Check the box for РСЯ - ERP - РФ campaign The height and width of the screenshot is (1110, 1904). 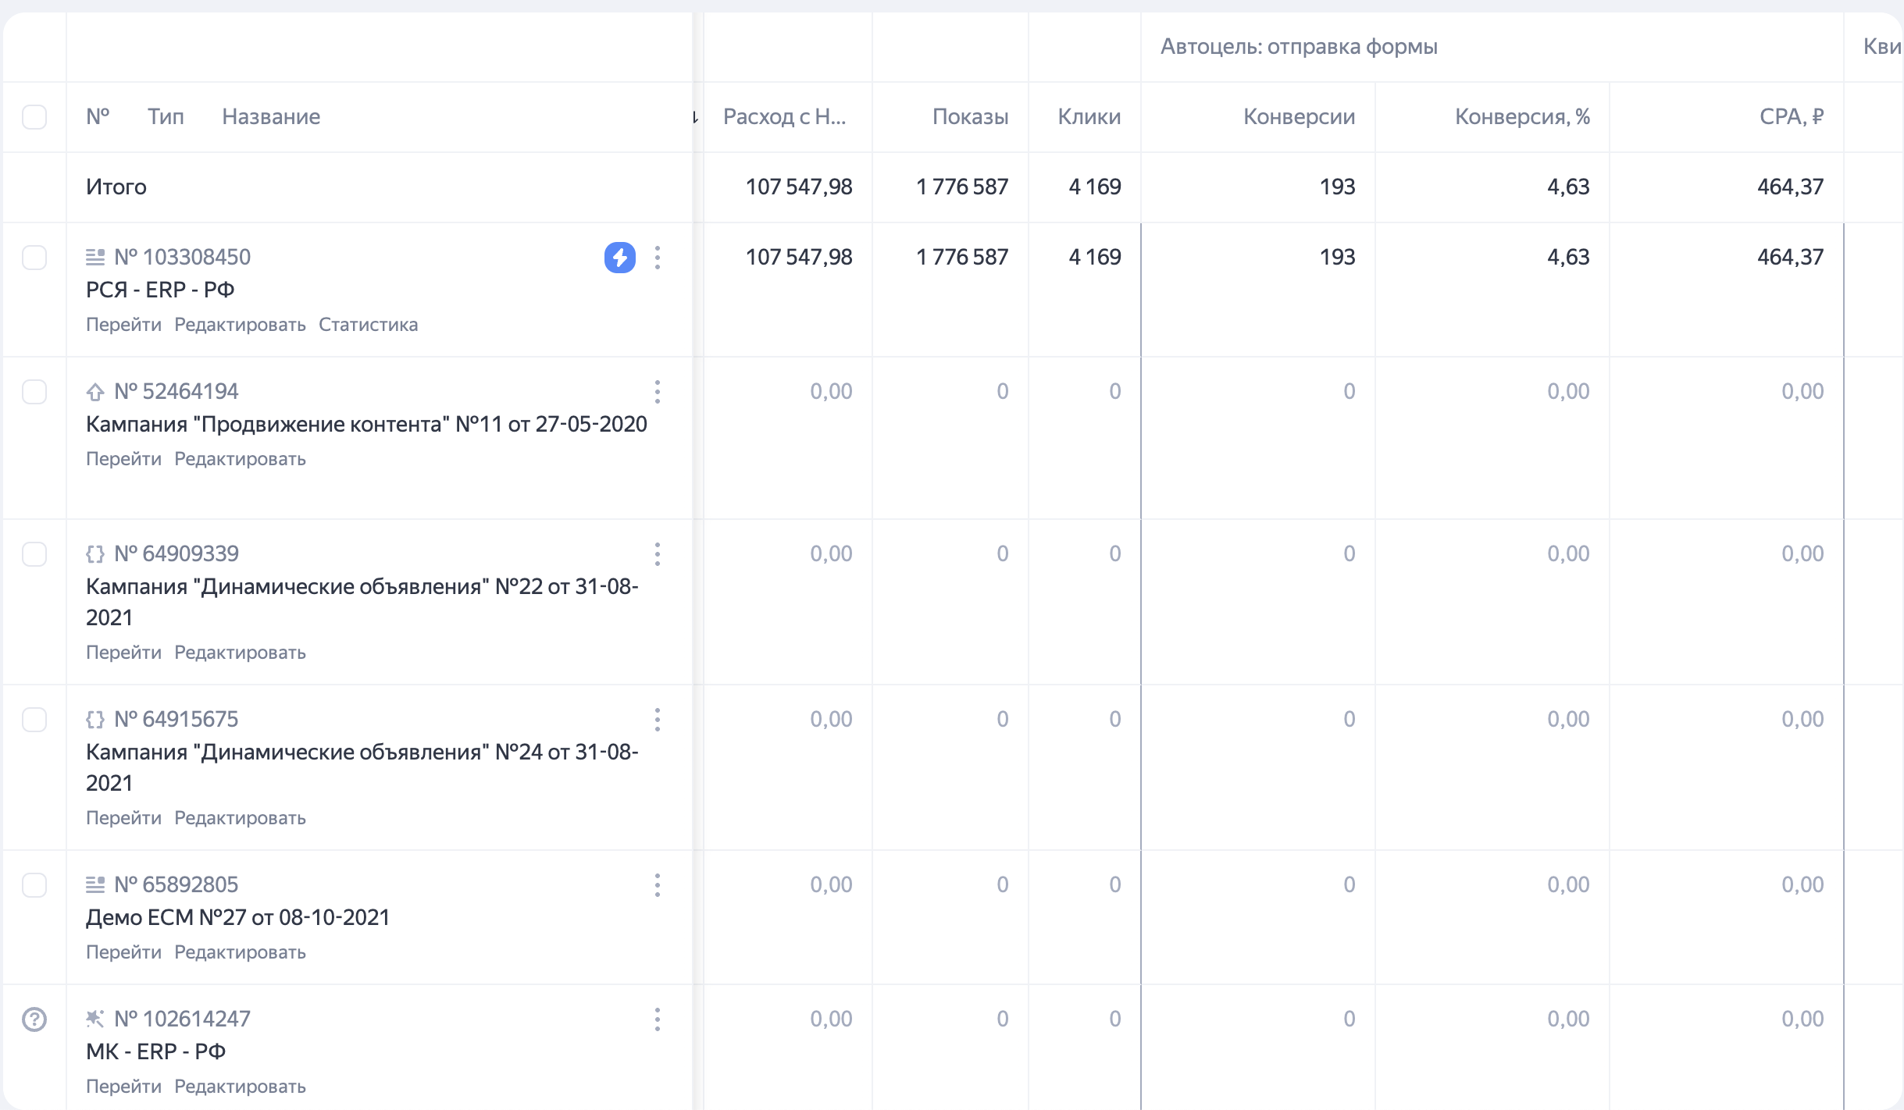point(34,258)
